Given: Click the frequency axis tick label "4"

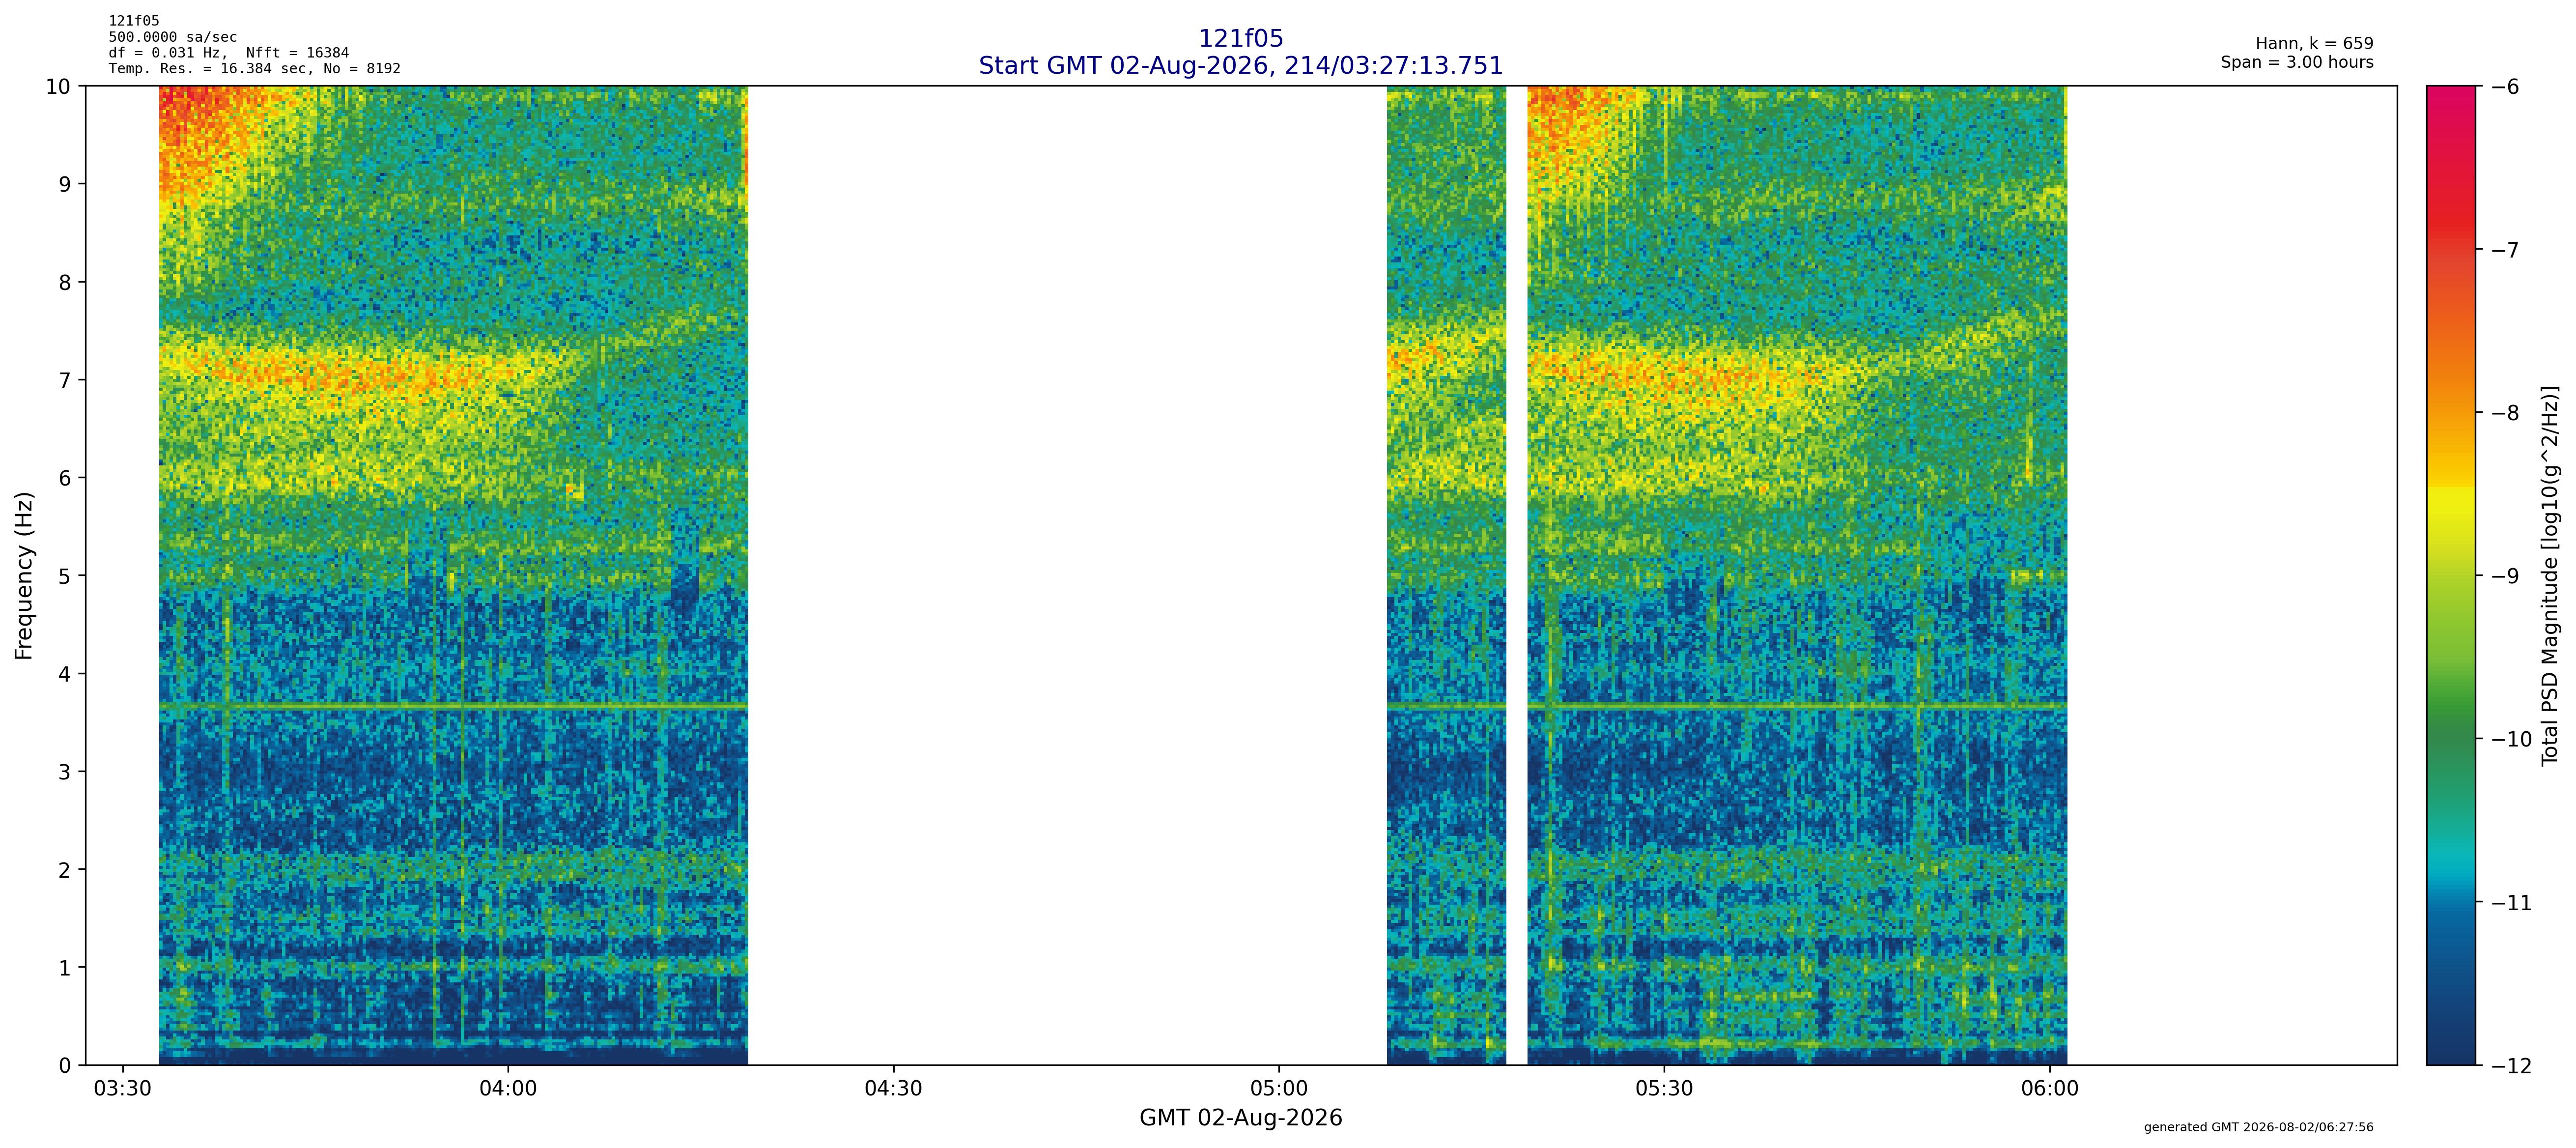Looking at the screenshot, I should 65,674.
